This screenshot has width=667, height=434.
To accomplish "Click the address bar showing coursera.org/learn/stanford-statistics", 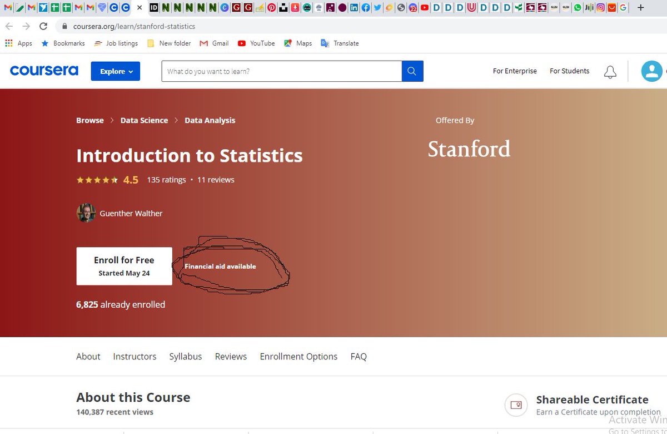I will pyautogui.click(x=134, y=26).
